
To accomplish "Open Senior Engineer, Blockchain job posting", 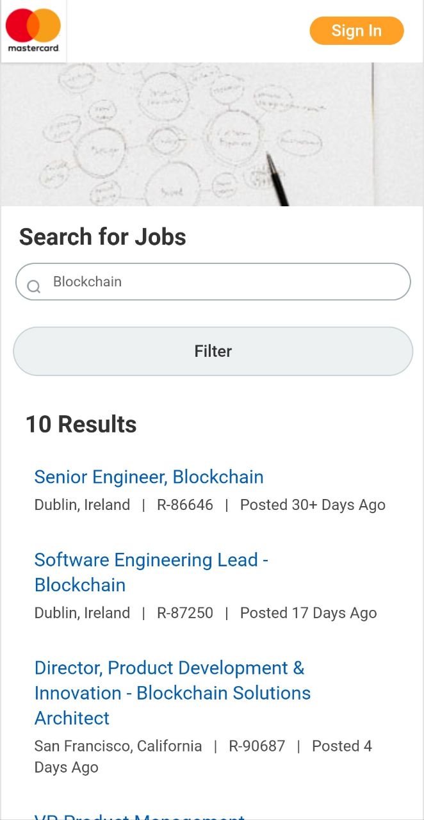I will click(149, 477).
